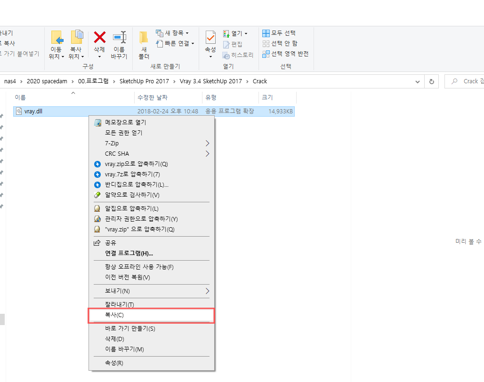The height and width of the screenshot is (382, 484).
Task: Choose Cut 잘라내기(T) in context menu
Action: tap(152, 305)
